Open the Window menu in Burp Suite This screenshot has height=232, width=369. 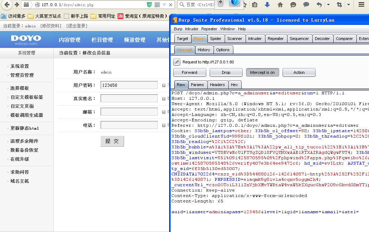point(227,29)
